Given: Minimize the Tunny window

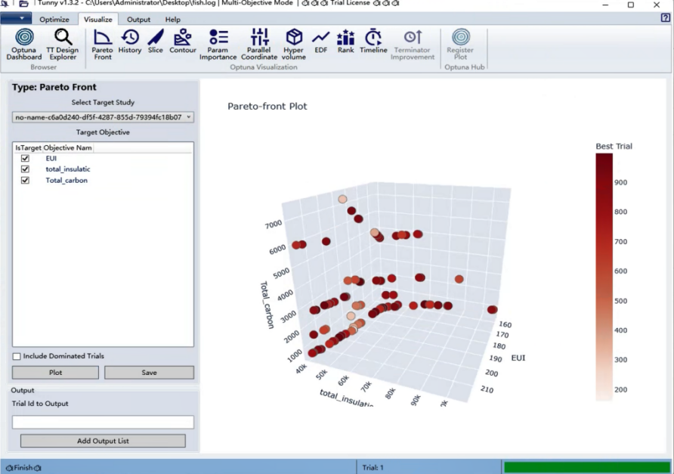Looking at the screenshot, I should tap(605, 5).
